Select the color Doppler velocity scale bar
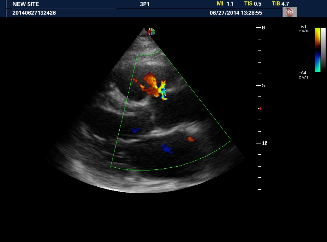The height and width of the screenshot is (242, 327). click(x=317, y=49)
